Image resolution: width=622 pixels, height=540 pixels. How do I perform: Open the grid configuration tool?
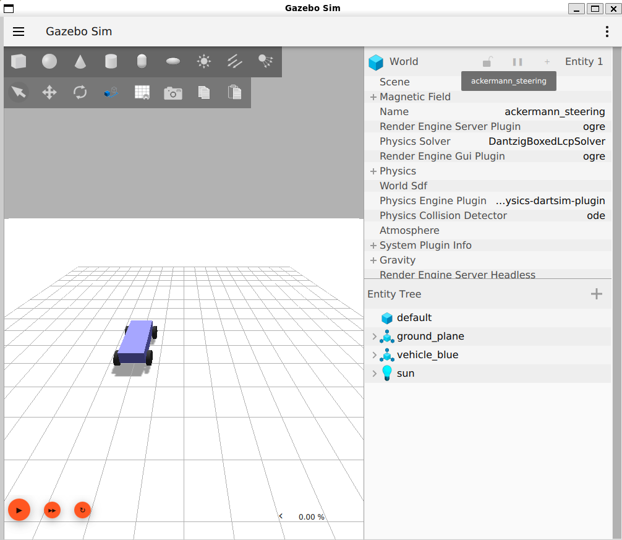coord(142,92)
